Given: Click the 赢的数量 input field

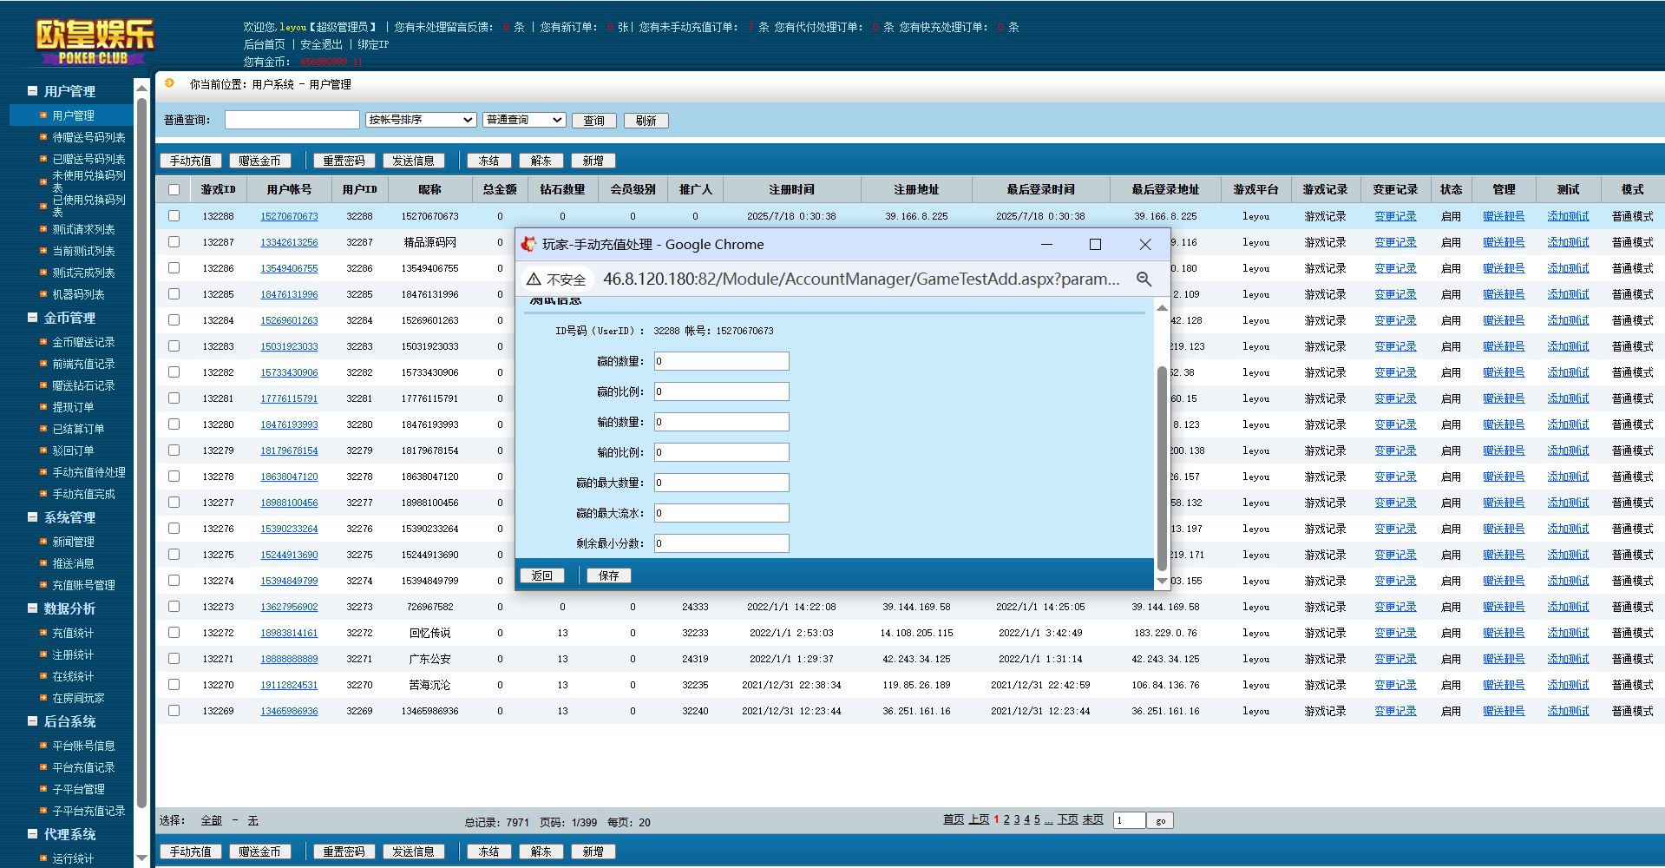Looking at the screenshot, I should (721, 361).
